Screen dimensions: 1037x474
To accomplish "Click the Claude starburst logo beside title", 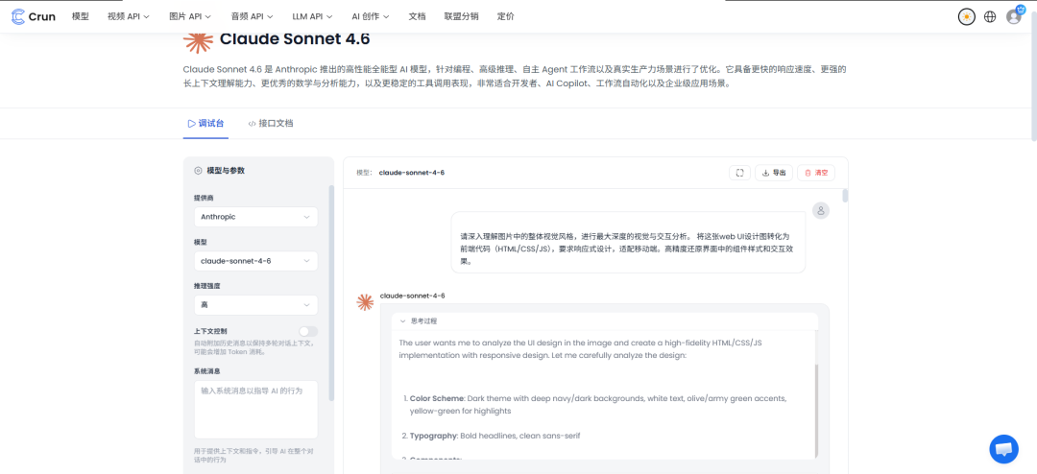I will tap(198, 39).
